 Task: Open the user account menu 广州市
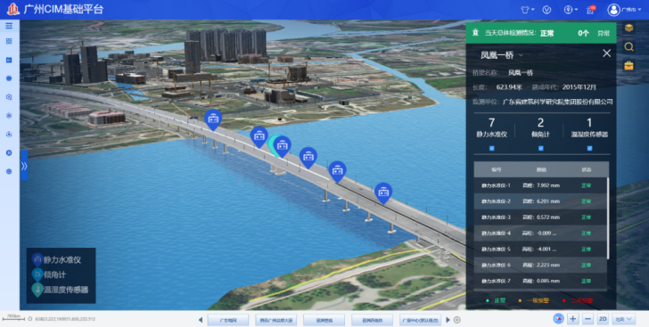pos(624,10)
